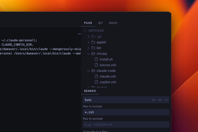The image size is (198, 132).
Task: Collapse the chruby folder chevron
Action: pos(88,54)
